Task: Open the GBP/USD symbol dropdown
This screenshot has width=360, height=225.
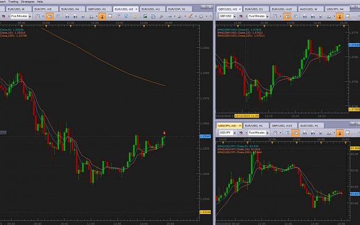Action: click(234, 17)
